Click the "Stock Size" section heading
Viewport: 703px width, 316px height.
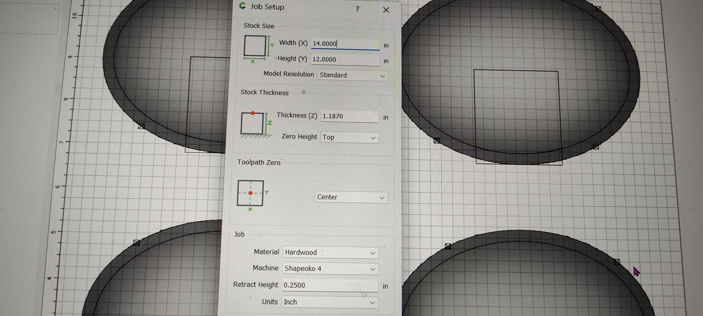[x=259, y=26]
